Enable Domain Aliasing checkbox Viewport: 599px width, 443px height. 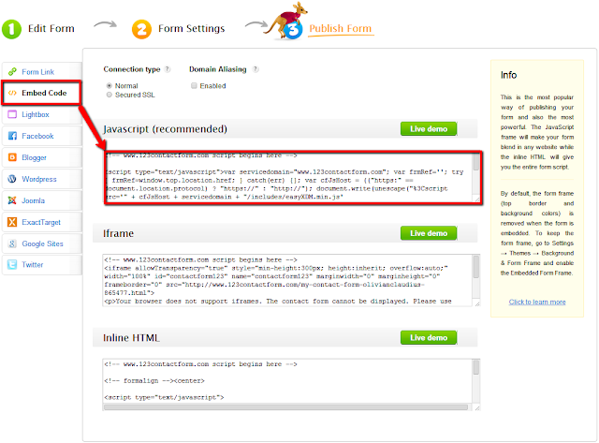tap(194, 85)
